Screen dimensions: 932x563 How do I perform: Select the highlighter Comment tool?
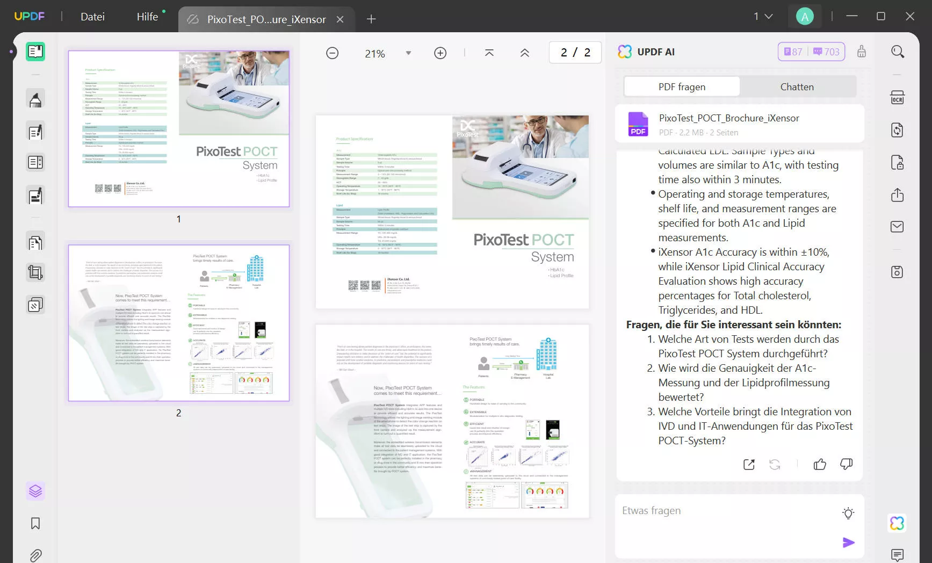[35, 99]
